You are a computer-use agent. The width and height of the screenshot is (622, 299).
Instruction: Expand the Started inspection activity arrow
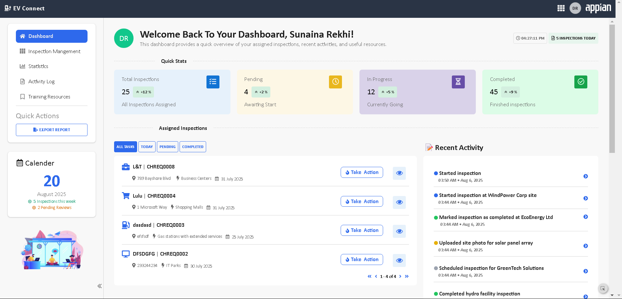tap(585, 176)
